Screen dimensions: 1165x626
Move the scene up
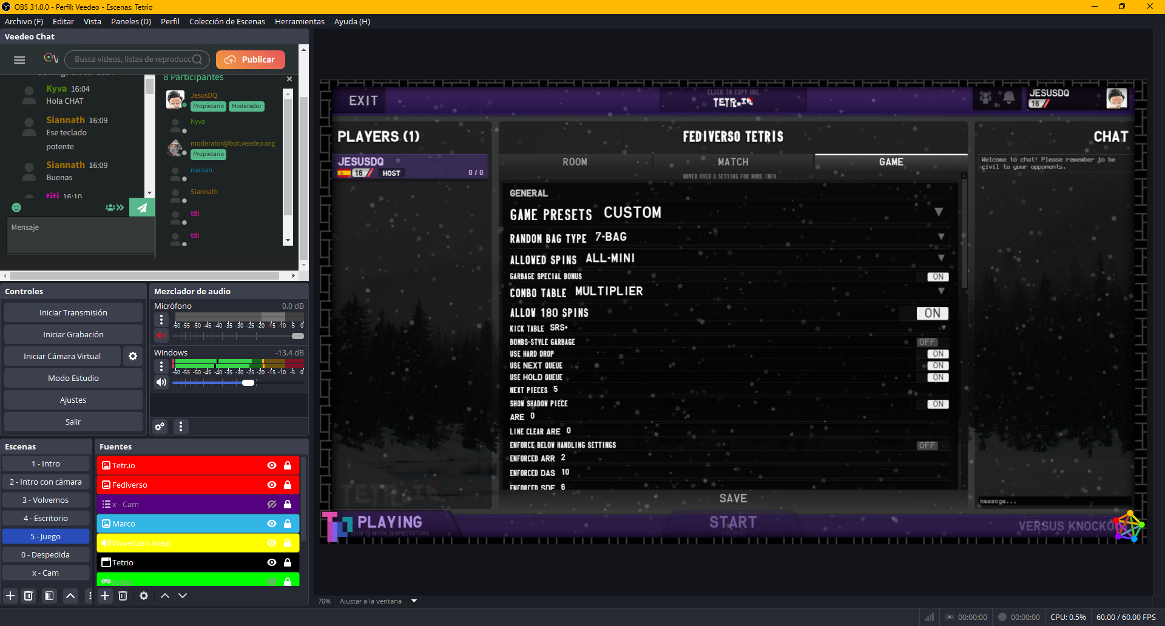coord(70,596)
